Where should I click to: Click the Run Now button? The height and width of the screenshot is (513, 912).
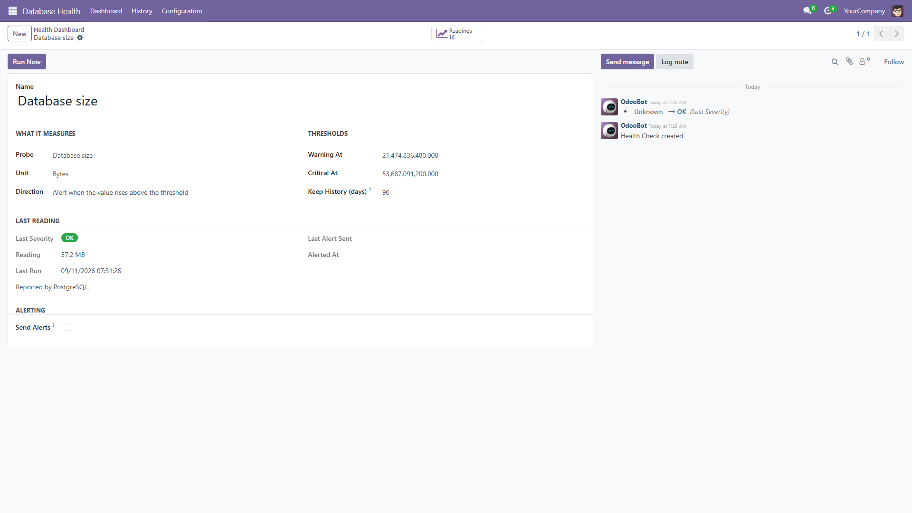[x=27, y=62]
